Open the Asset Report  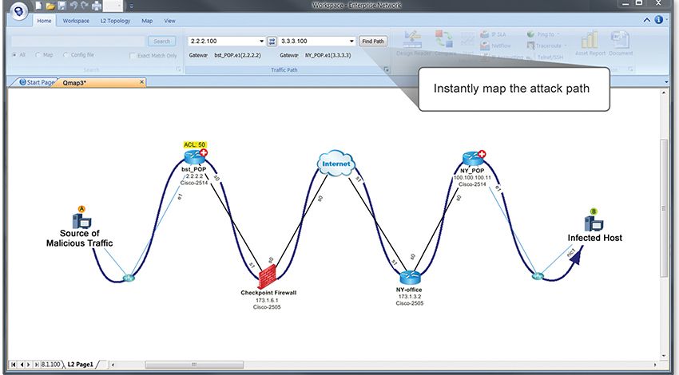click(x=590, y=43)
